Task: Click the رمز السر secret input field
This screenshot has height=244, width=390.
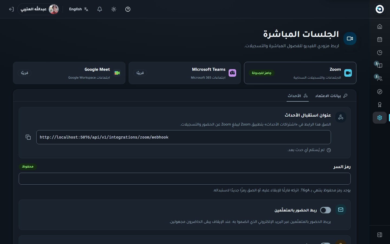Action: point(185,179)
